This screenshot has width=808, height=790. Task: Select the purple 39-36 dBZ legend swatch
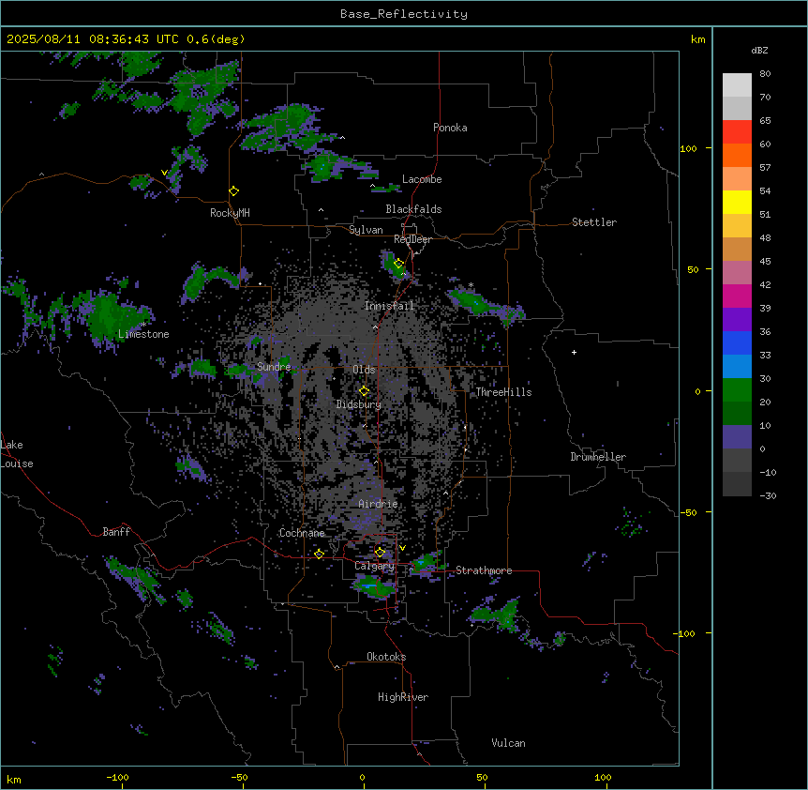(737, 320)
